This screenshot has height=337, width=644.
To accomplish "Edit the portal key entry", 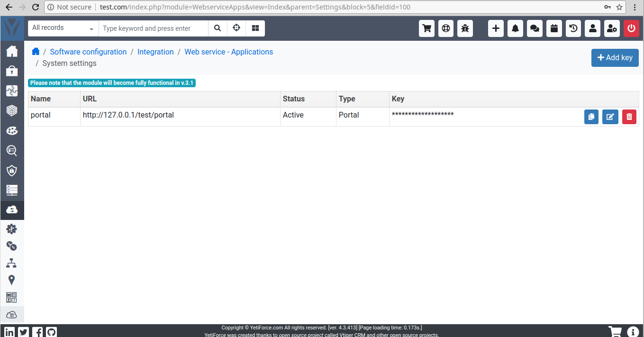I will click(x=610, y=117).
